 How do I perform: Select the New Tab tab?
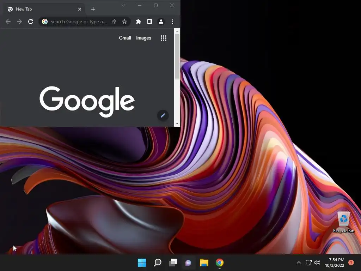pyautogui.click(x=44, y=9)
